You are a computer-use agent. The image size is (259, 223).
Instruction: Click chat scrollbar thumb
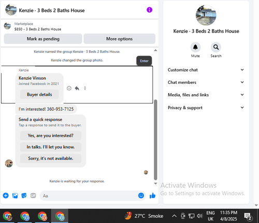(x=155, y=140)
